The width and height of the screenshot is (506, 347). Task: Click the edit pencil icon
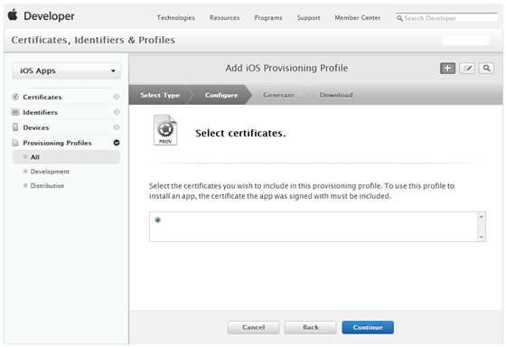click(x=467, y=68)
